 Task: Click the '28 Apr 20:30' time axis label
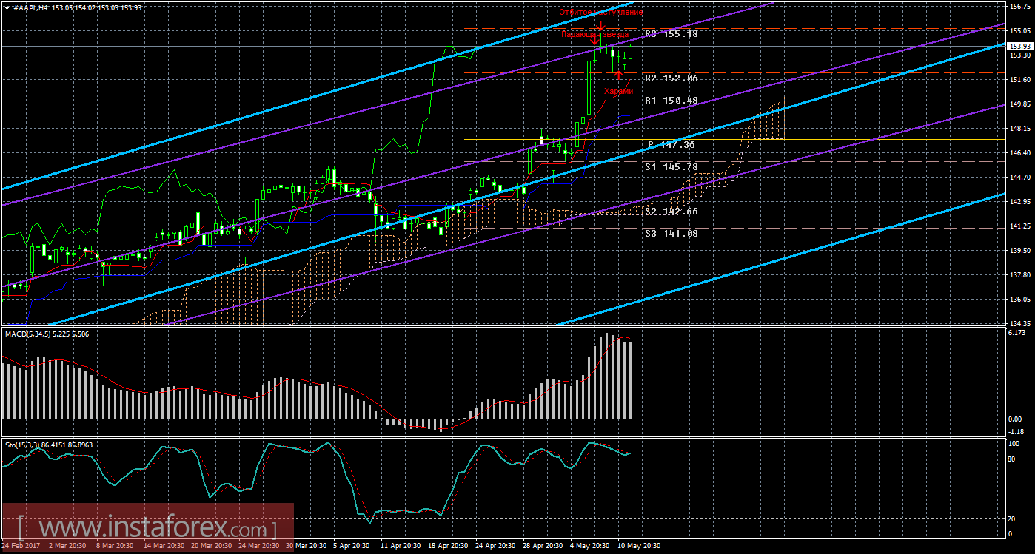click(543, 547)
